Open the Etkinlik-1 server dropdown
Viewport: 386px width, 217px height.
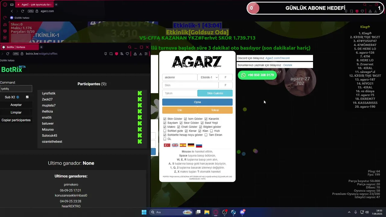pos(208,77)
